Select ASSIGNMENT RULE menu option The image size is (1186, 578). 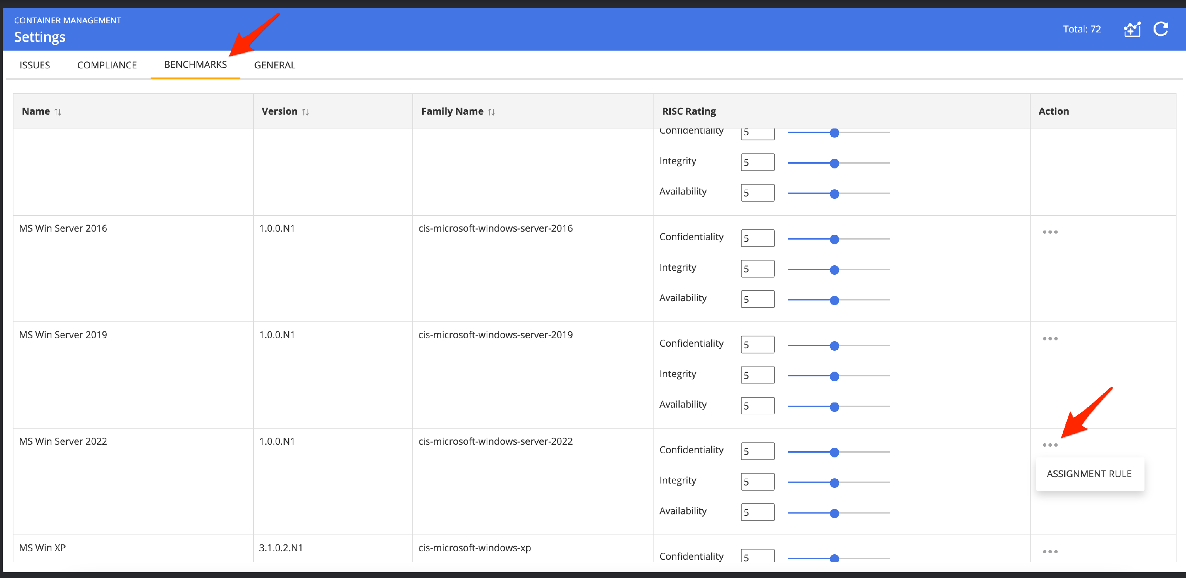pyautogui.click(x=1089, y=474)
